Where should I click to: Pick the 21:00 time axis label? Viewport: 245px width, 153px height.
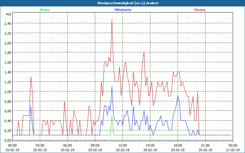tap(205, 145)
